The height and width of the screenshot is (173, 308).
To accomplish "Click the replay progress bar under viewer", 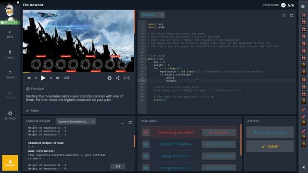I will [x=78, y=73].
